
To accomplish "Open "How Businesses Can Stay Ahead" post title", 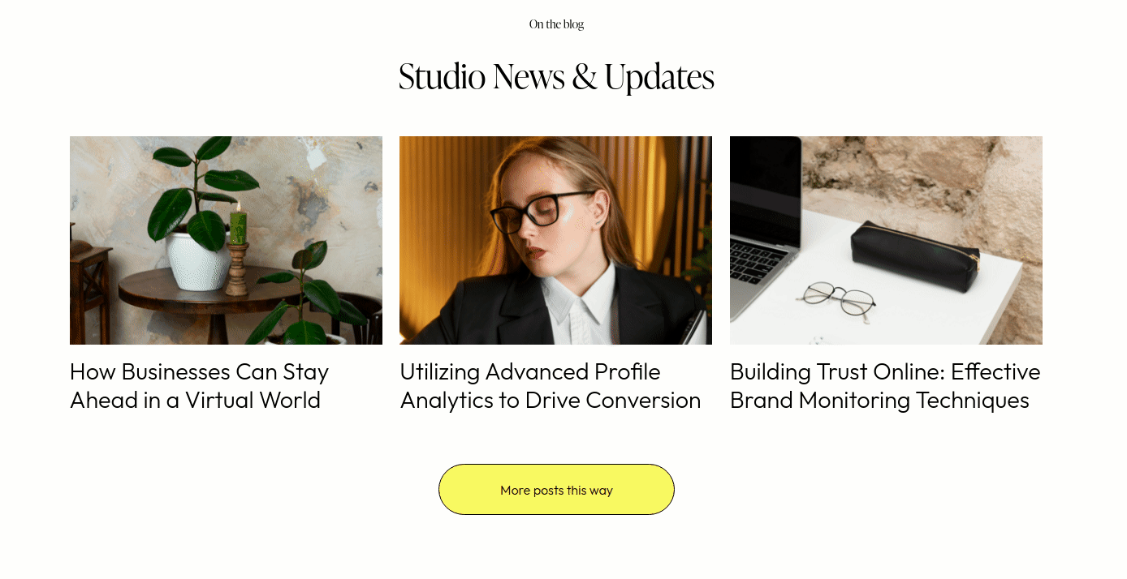I will coord(199,386).
